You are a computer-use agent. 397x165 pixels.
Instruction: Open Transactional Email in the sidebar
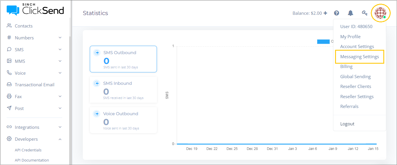(34, 85)
